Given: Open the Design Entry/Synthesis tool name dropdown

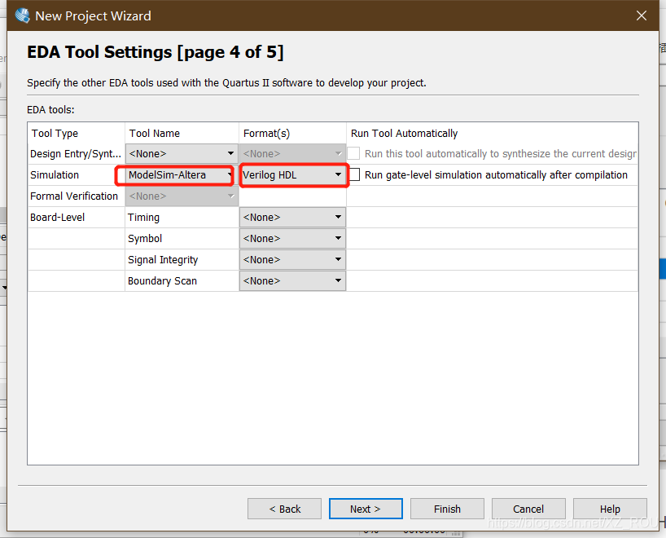Looking at the screenshot, I should click(182, 153).
